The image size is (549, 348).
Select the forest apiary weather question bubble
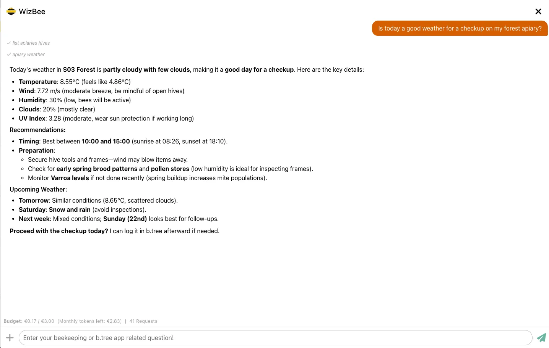tap(460, 28)
